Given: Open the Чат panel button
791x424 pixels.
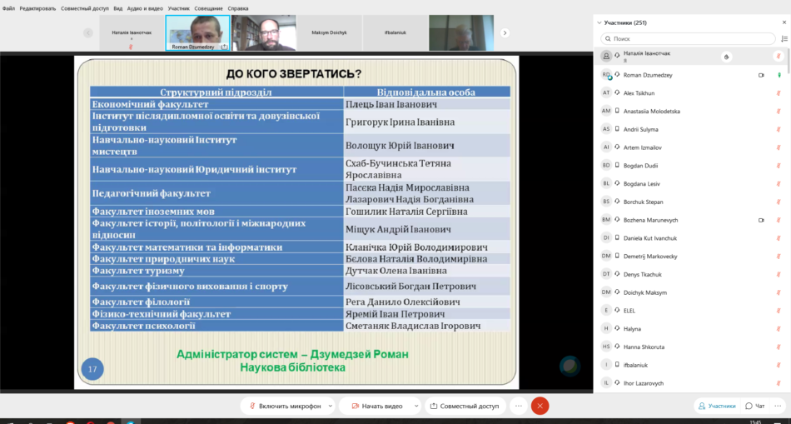Looking at the screenshot, I should (755, 406).
